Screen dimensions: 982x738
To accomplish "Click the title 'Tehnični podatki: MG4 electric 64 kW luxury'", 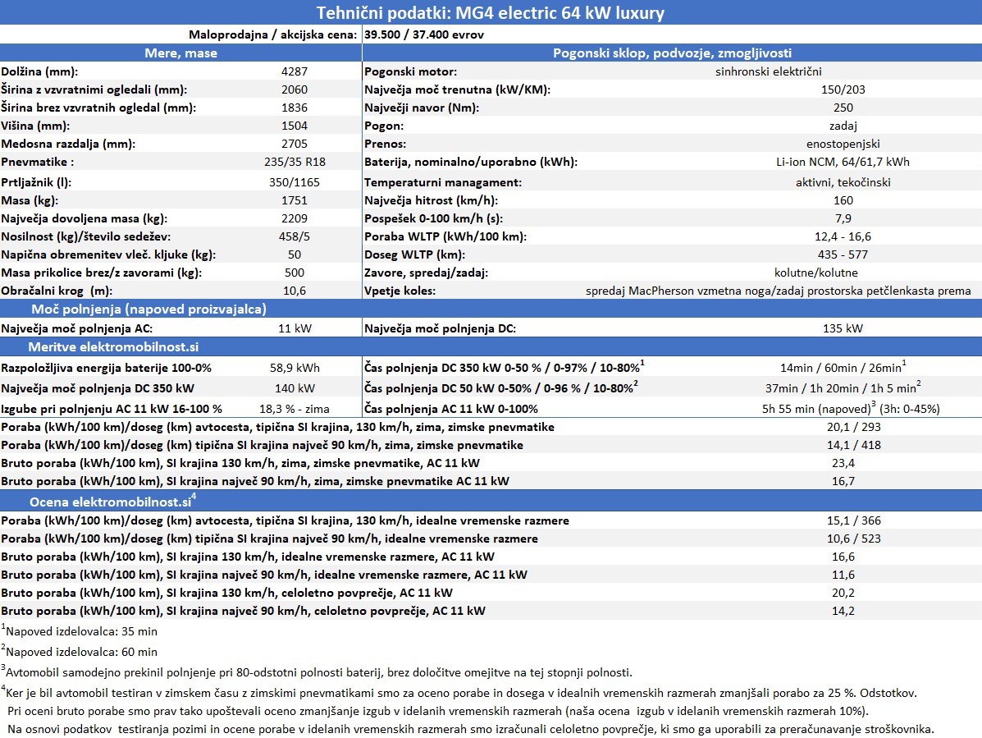I will pyautogui.click(x=491, y=12).
